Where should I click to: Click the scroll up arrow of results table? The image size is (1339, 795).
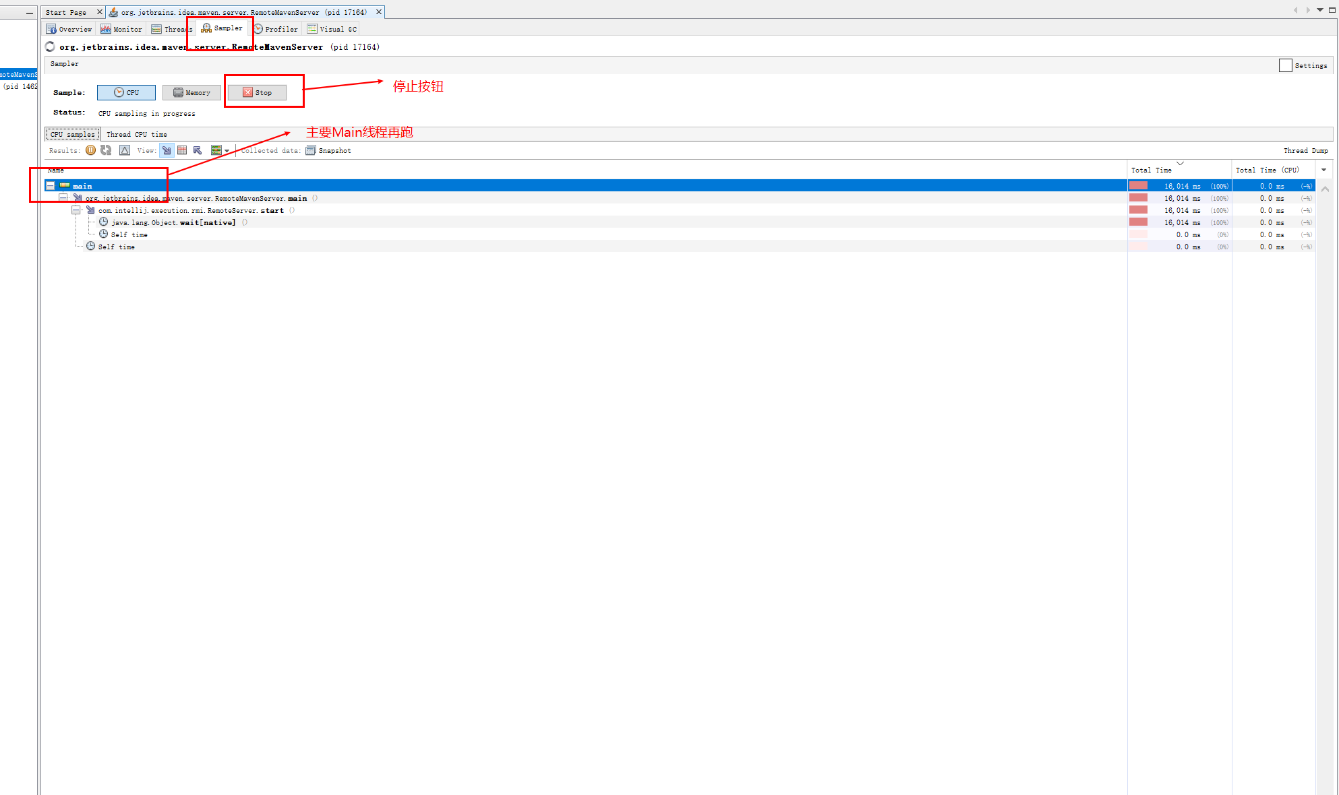(x=1325, y=189)
